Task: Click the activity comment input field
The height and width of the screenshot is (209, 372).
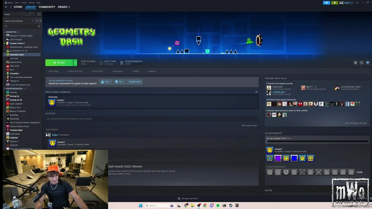Action: pyautogui.click(x=152, y=119)
